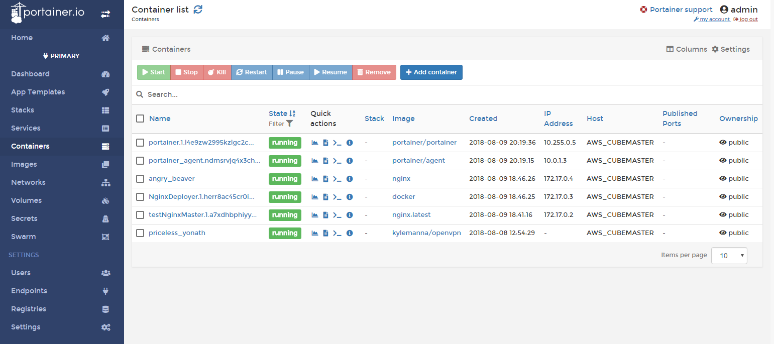This screenshot has height=344, width=774.
Task: Click the Portainer logo
Action: tap(48, 13)
